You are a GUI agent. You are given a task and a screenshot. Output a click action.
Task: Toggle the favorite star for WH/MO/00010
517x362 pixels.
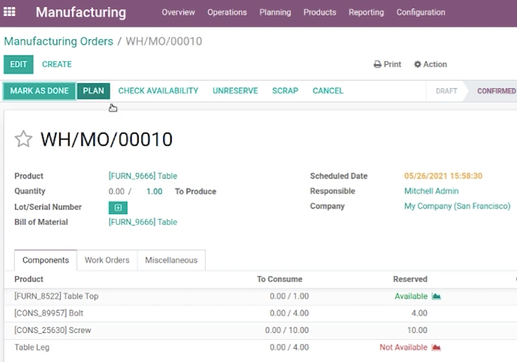[23, 139]
